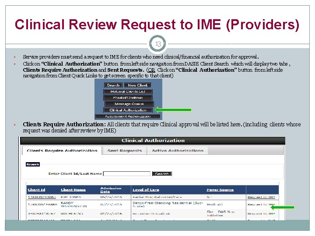The image size is (315, 236).
Task: Click Detox-Free-Standing Residential level of care cell
Action: [168, 205]
